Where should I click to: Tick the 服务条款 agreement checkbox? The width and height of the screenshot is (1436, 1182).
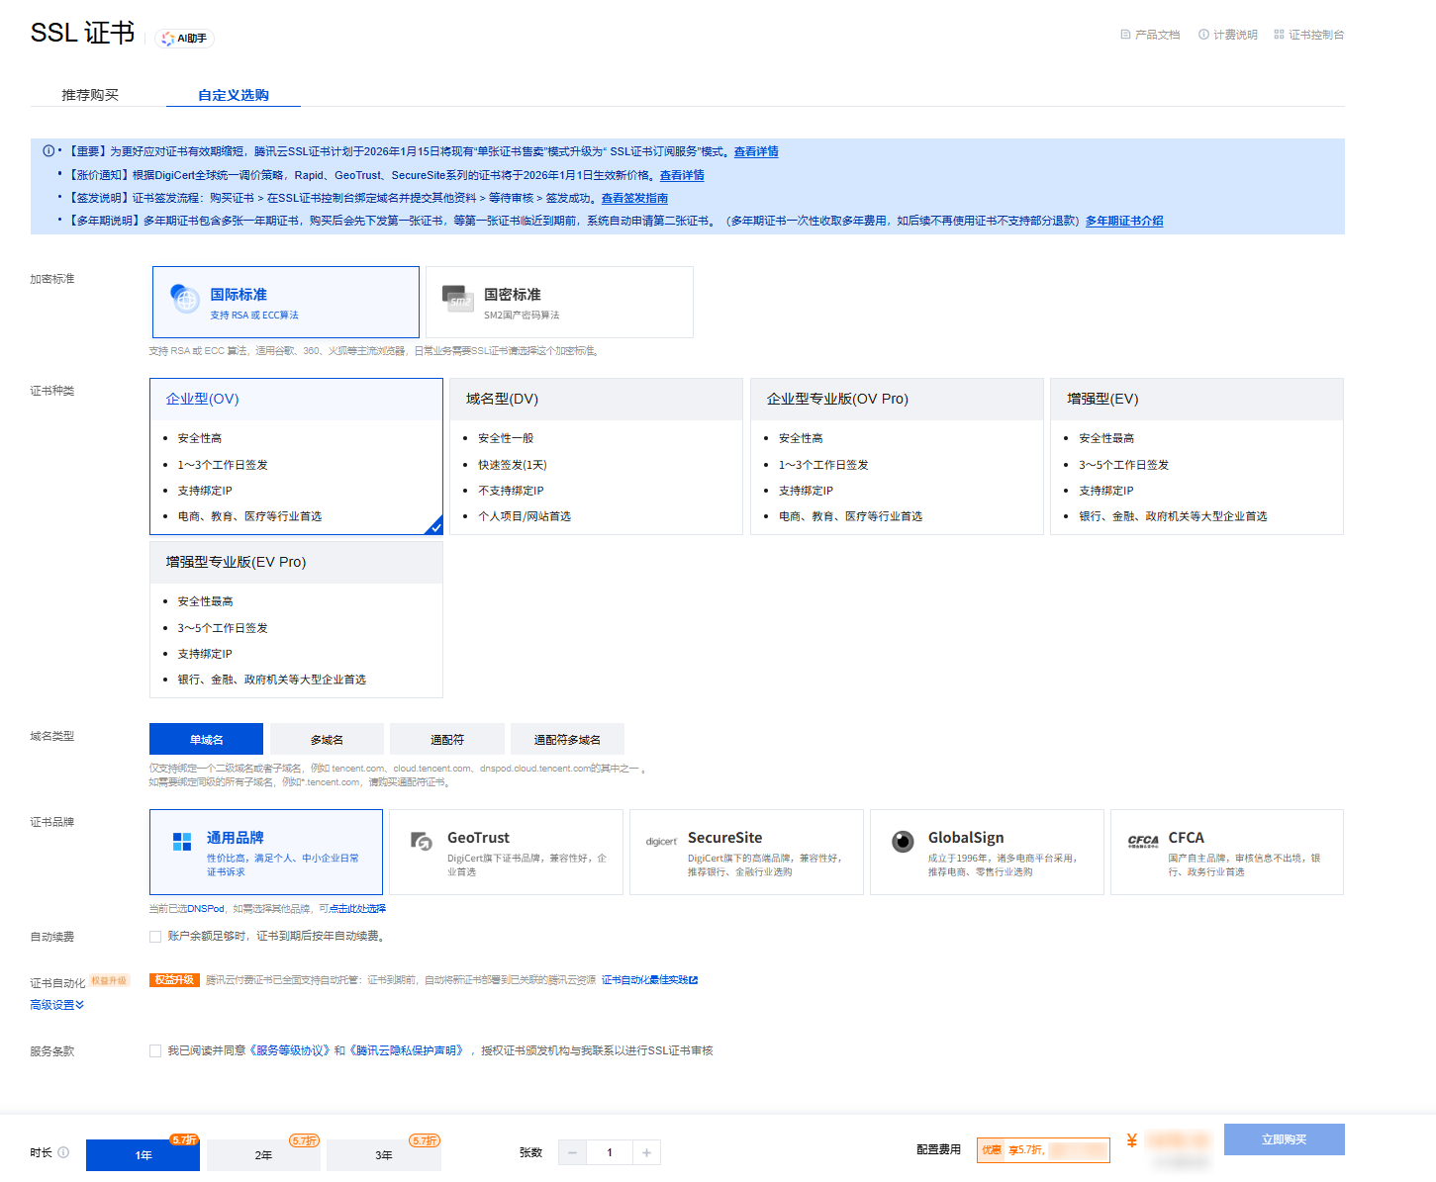tap(155, 1051)
